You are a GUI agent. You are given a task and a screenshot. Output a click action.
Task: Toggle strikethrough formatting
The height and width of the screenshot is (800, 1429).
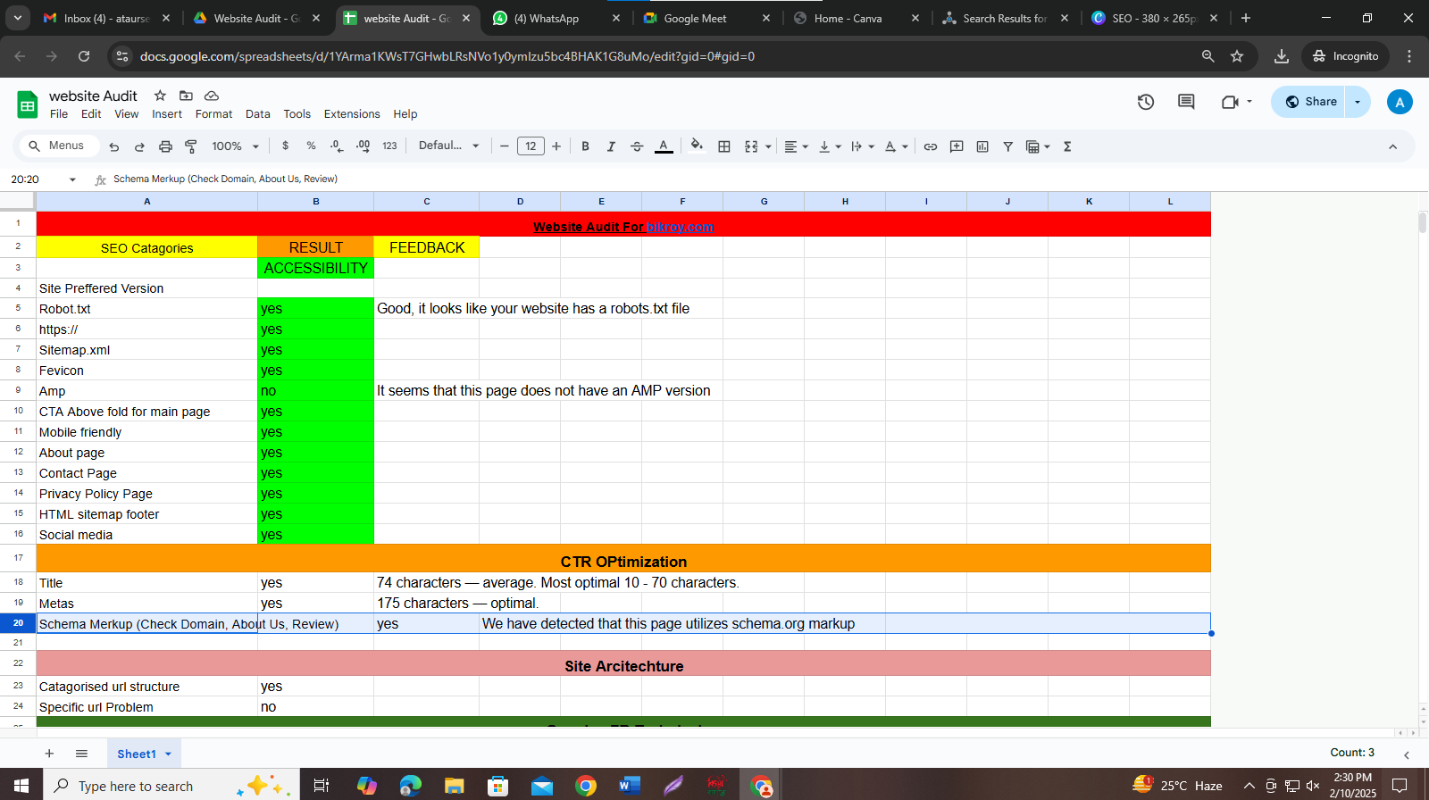[x=637, y=146]
